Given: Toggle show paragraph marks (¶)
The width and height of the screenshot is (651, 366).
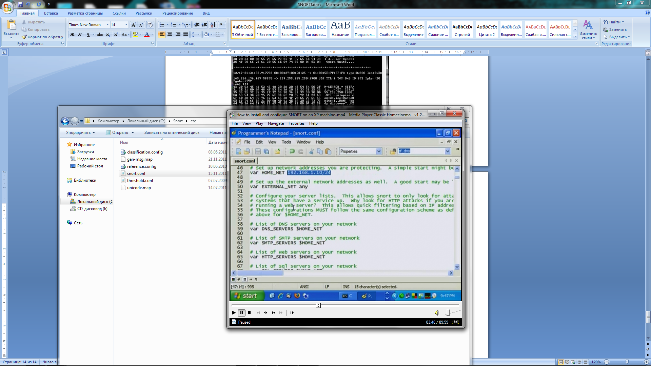Looking at the screenshot, I should (x=222, y=25).
